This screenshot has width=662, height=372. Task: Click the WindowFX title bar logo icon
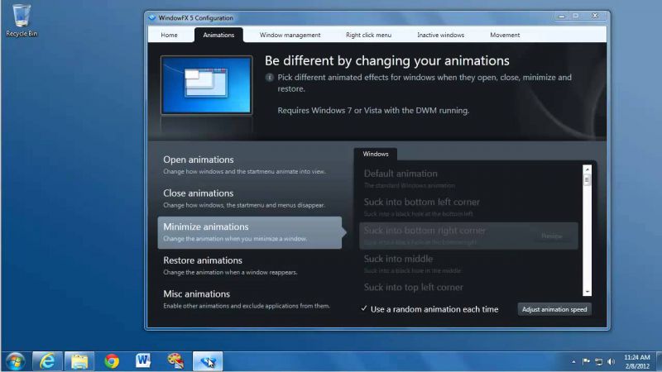point(152,17)
